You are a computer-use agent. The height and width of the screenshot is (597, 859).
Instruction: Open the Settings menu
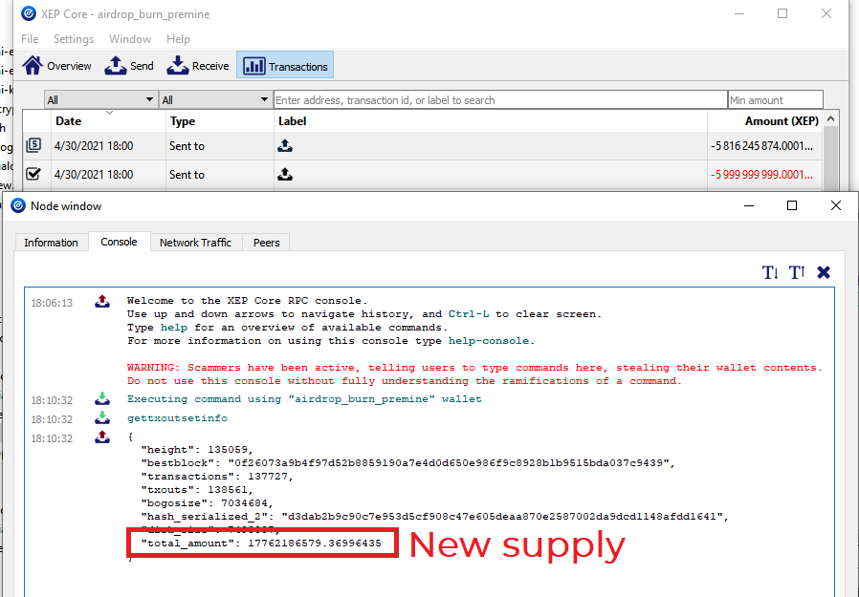[x=74, y=39]
